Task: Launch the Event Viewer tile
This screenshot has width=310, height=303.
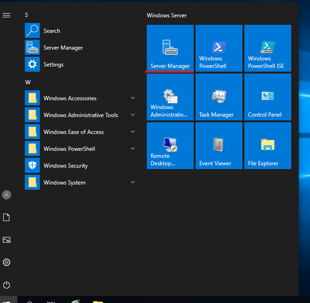Action: (219, 146)
